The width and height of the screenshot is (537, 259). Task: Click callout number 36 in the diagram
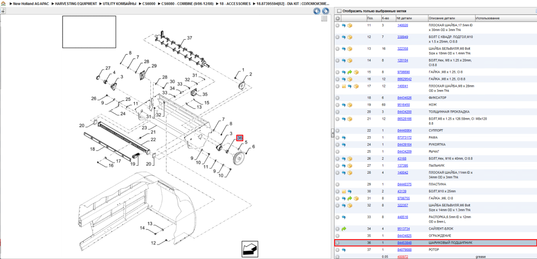pos(240,138)
